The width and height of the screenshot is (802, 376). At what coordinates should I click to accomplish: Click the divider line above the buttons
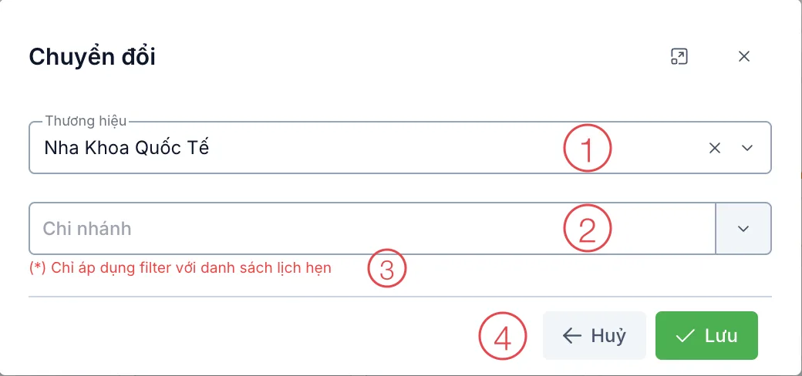pyautogui.click(x=400, y=297)
